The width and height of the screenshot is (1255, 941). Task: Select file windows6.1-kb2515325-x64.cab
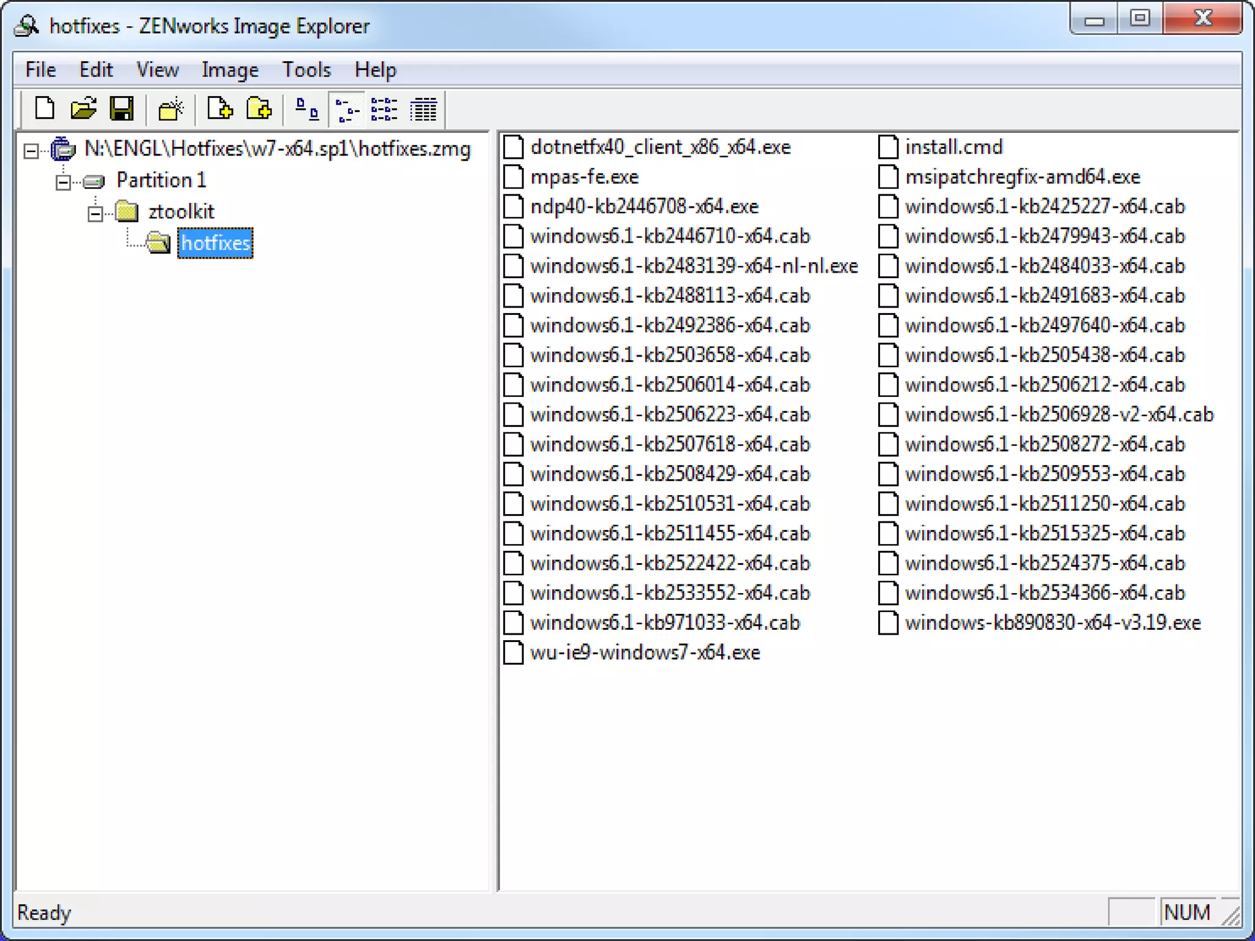point(1045,533)
